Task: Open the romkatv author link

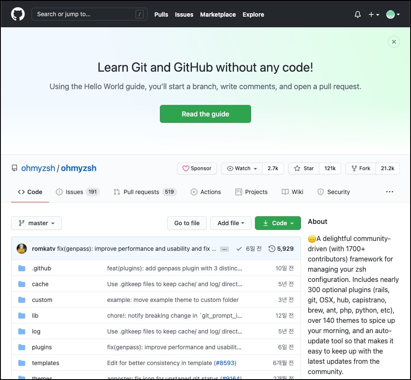Action: click(43, 249)
